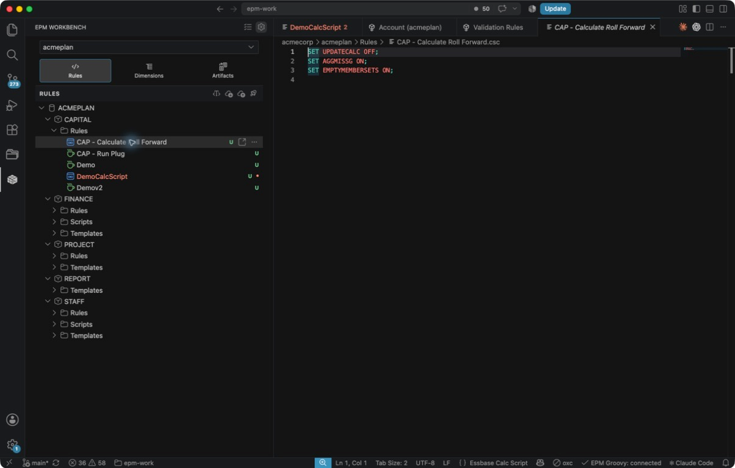Open the chat dropdown arrow in the title bar
Viewport: 735px width, 468px height.
pyautogui.click(x=515, y=9)
